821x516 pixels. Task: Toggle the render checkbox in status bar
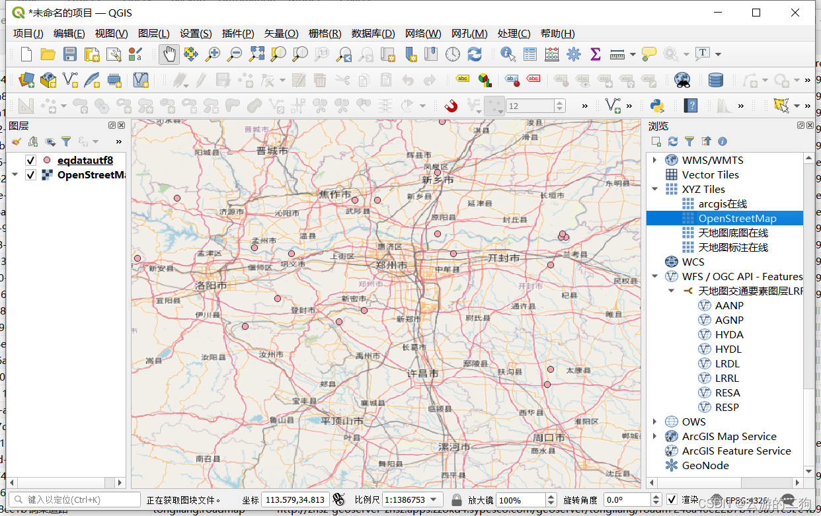coord(672,499)
